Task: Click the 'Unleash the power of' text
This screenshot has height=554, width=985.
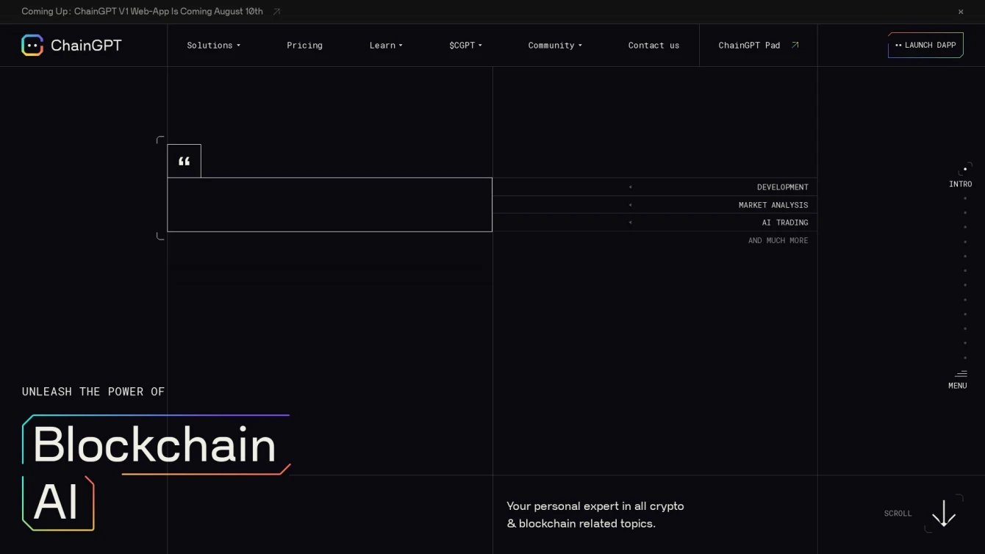Action: (93, 392)
